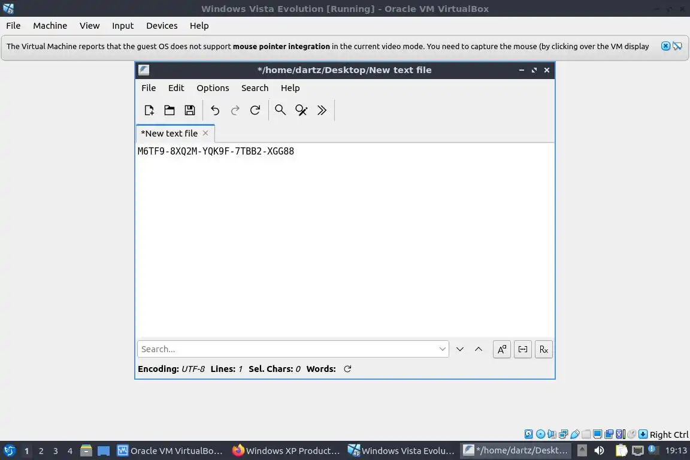The width and height of the screenshot is (690, 460).
Task: Click the VirtualBox USB indicator
Action: [575, 434]
